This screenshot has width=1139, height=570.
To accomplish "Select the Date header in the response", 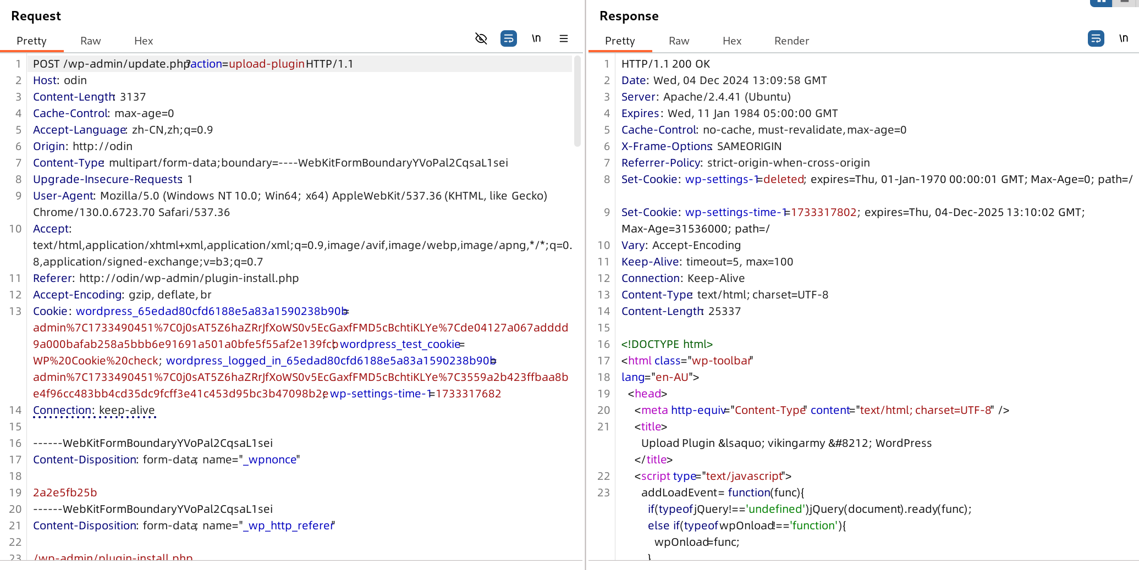I will (724, 80).
